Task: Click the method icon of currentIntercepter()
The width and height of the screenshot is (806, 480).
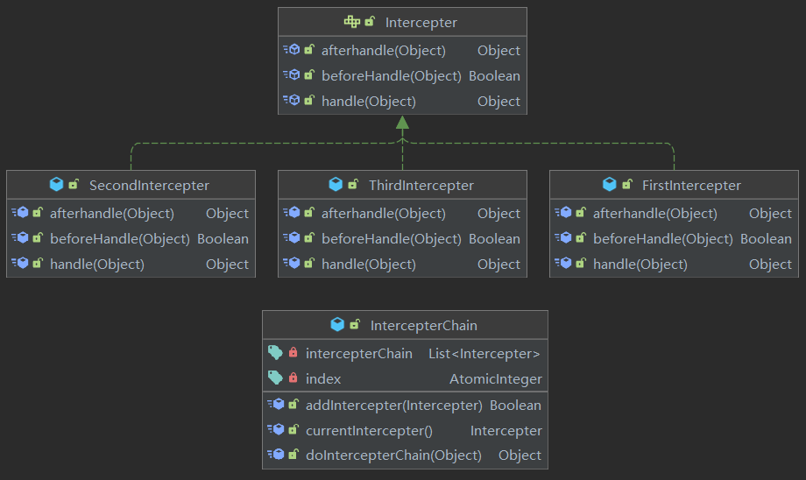Action: [x=276, y=429]
